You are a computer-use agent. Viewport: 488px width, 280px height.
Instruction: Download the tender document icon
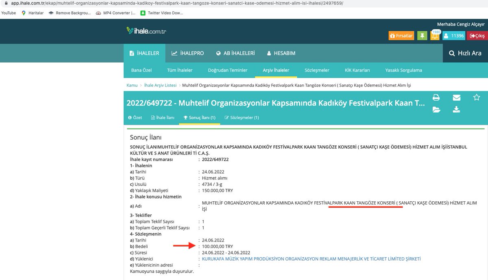point(456,110)
